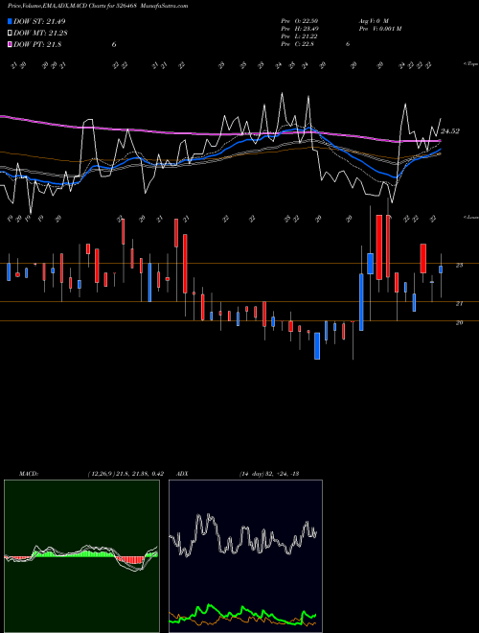Select the 'DOW PT: 21.8' legend text
The width and height of the screenshot is (479, 633).
click(37, 45)
